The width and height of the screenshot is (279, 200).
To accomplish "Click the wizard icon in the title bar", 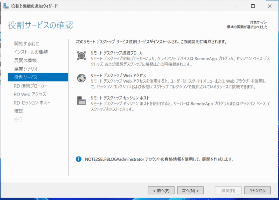I will click(6, 6).
